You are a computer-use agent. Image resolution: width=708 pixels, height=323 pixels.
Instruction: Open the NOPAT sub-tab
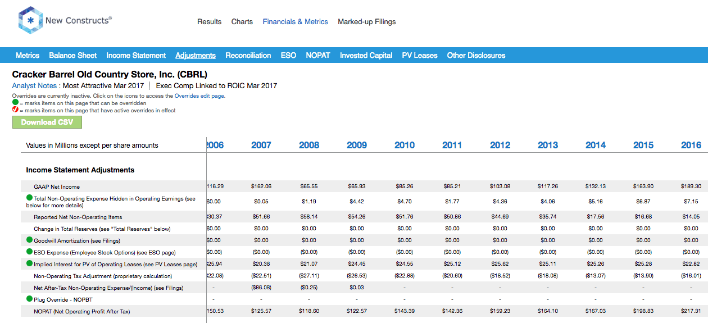(x=318, y=55)
